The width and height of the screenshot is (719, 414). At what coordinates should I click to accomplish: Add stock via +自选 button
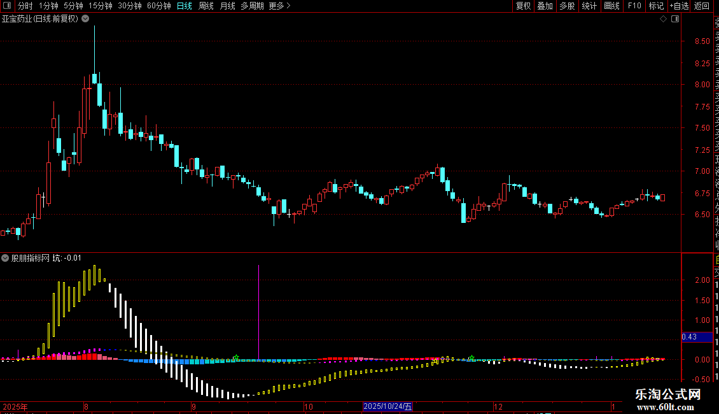(679, 6)
